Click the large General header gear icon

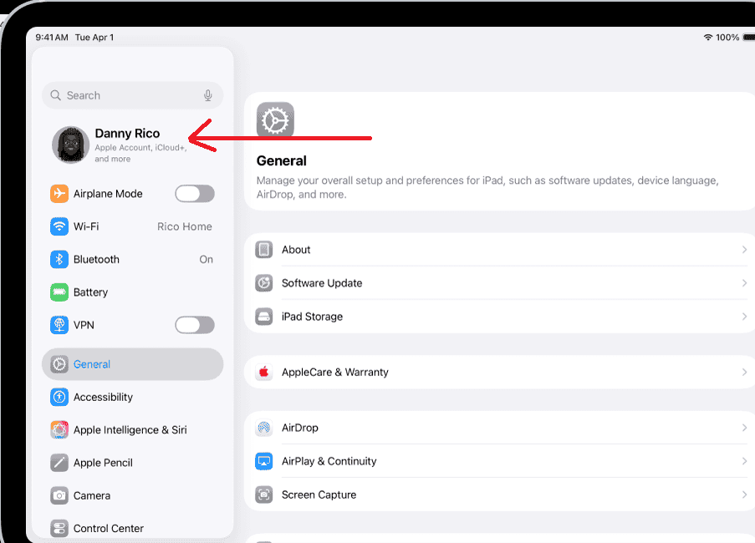click(275, 120)
